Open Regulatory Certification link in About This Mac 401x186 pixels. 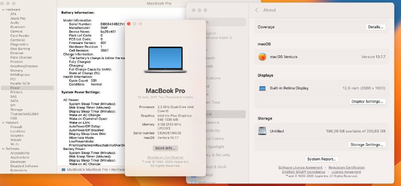(x=165, y=157)
